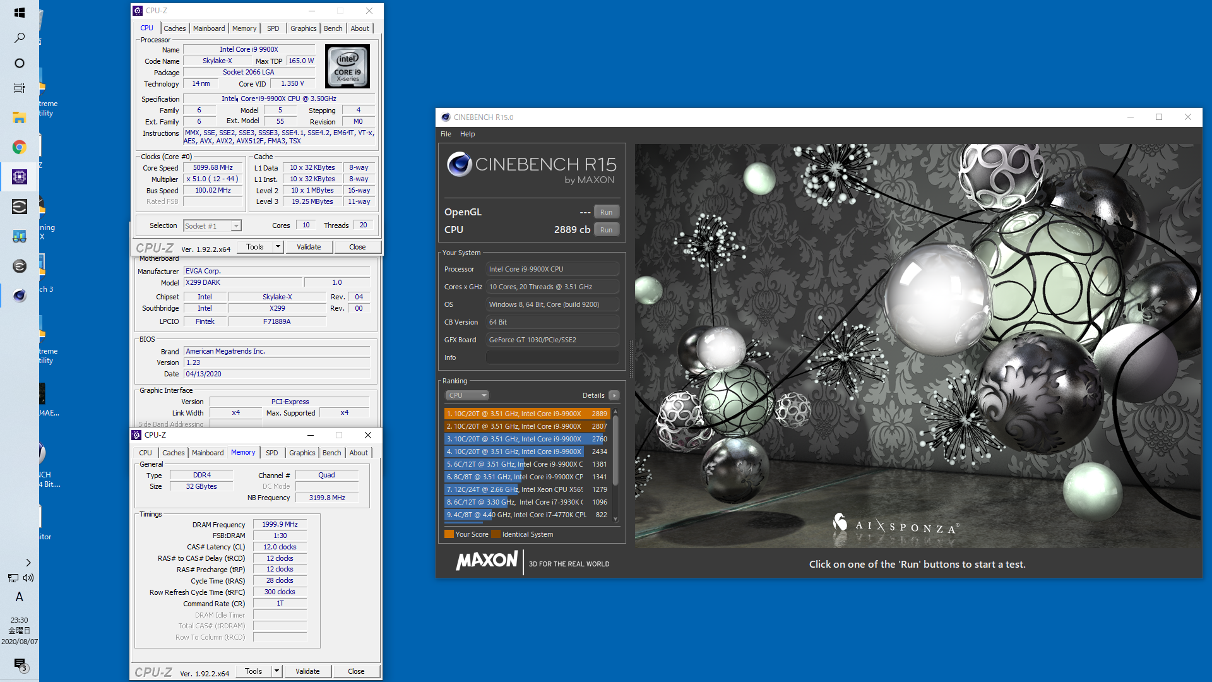Switch to Cinebench via taskbar icon
The height and width of the screenshot is (682, 1212).
19,296
